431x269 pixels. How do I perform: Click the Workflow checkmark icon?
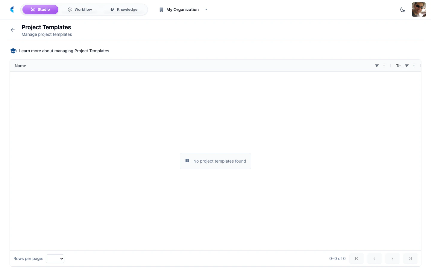(x=69, y=9)
